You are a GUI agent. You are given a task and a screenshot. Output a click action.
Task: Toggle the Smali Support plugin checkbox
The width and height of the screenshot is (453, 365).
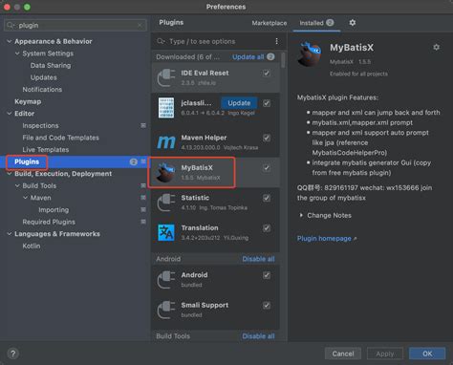(267, 306)
